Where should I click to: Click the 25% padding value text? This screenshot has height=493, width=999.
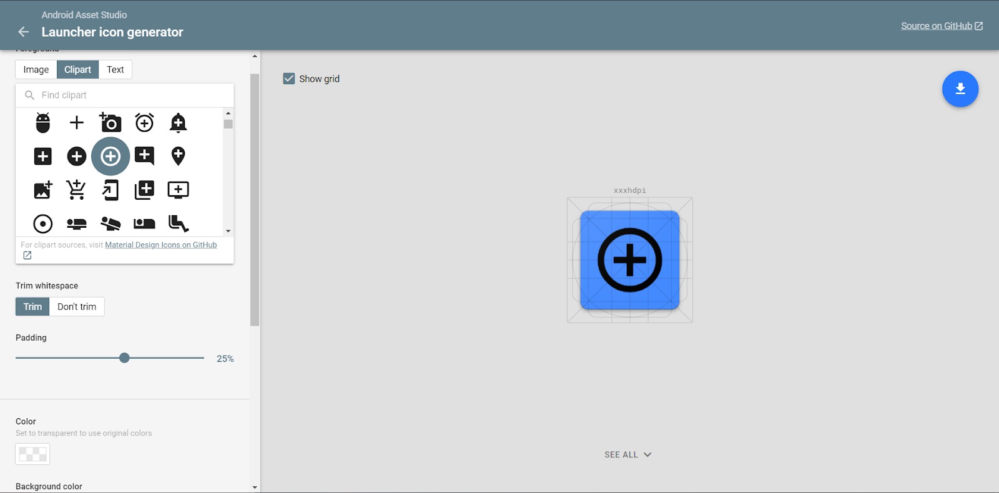click(x=225, y=359)
